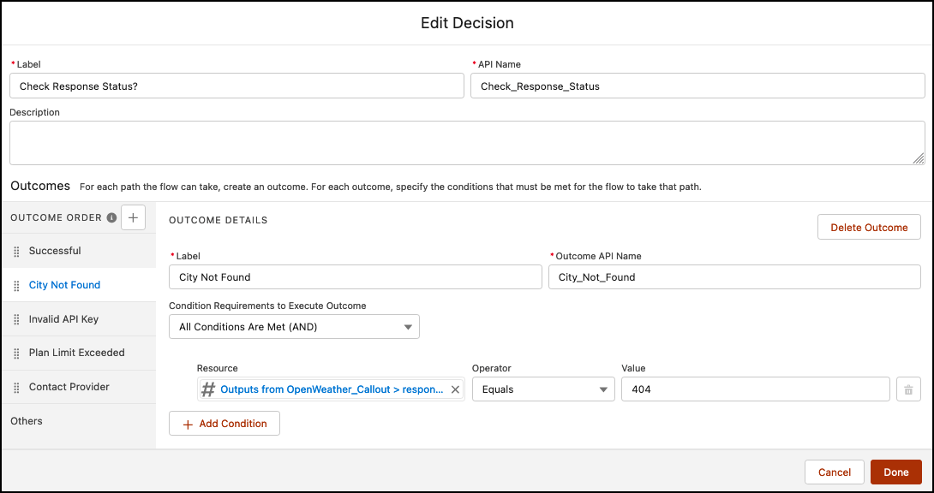Click drag handle beside Plan Limit Exceeded
The width and height of the screenshot is (934, 493).
pos(16,353)
